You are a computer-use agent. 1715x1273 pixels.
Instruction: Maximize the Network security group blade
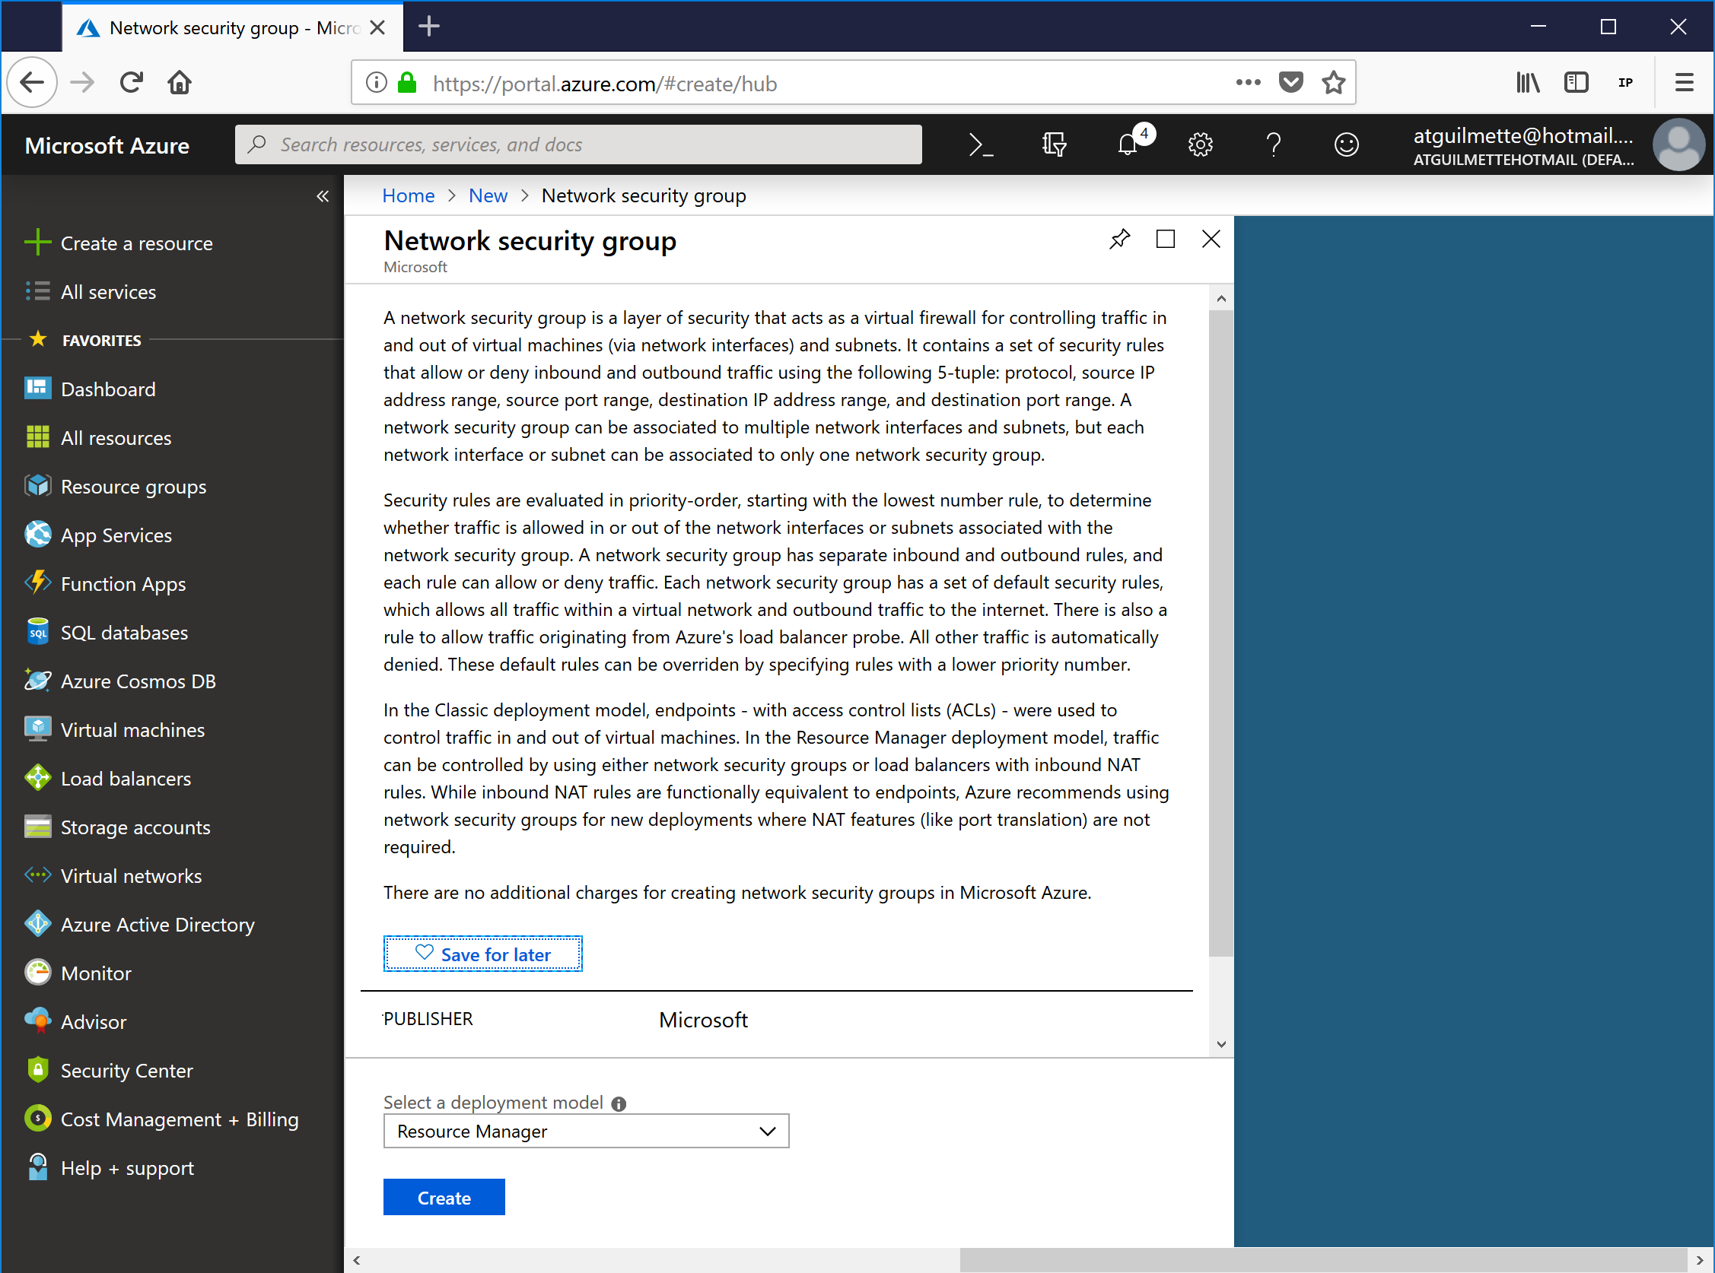[1166, 240]
